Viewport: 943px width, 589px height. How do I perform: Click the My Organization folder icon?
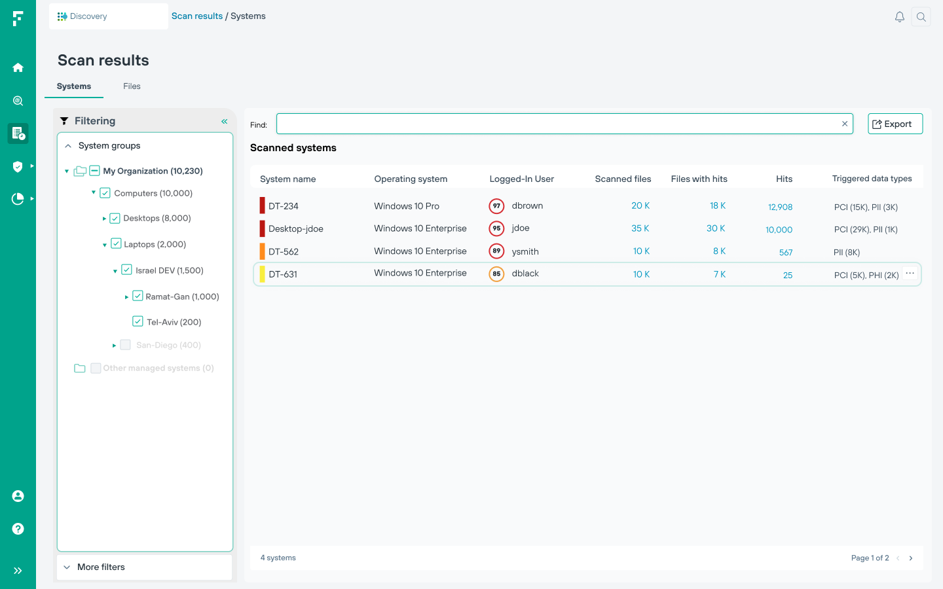(x=80, y=171)
